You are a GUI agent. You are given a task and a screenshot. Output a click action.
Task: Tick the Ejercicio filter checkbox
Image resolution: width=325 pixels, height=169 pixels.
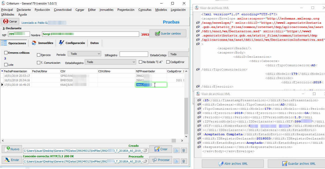[x=38, y=55]
